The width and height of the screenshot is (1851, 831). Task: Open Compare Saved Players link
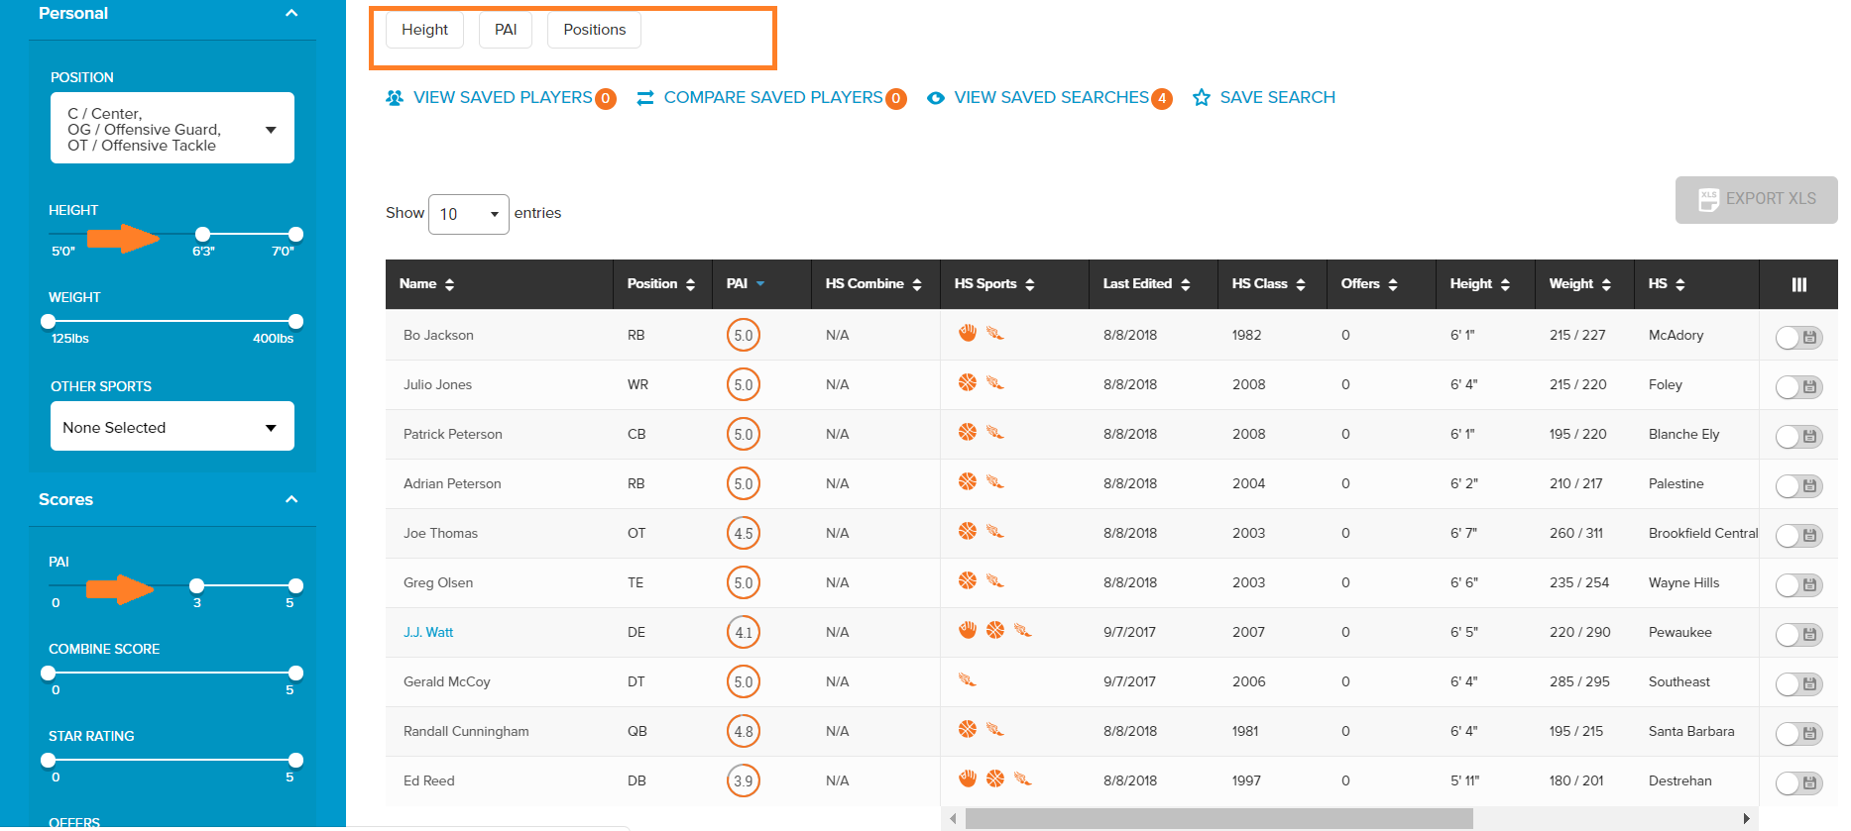[x=773, y=98]
